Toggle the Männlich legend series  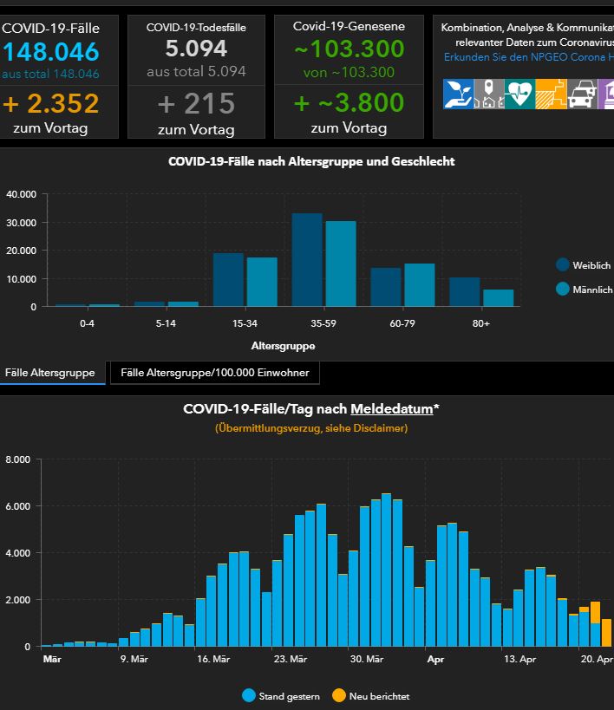coord(563,290)
